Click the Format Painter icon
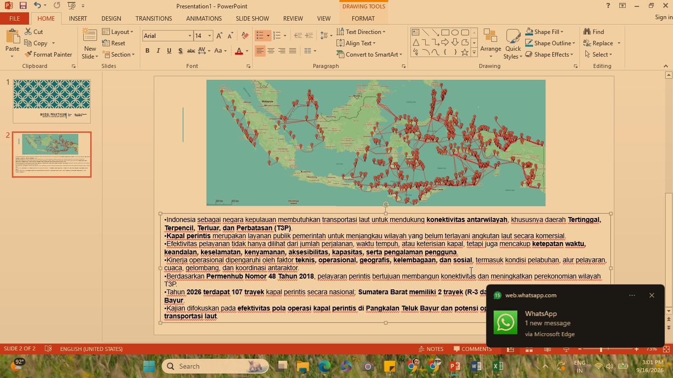673x378 pixels. [x=28, y=55]
